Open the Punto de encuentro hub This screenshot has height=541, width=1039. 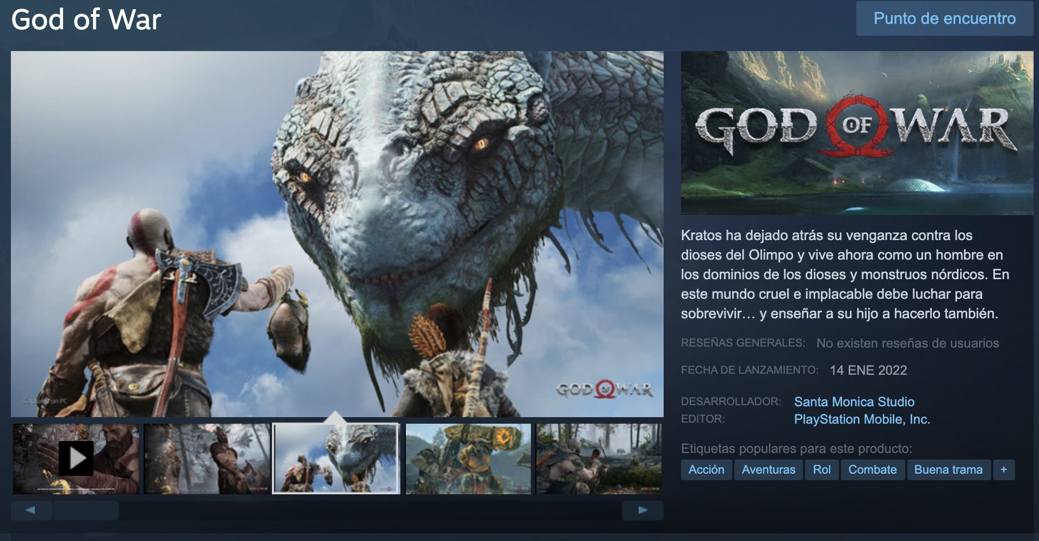[x=944, y=18]
